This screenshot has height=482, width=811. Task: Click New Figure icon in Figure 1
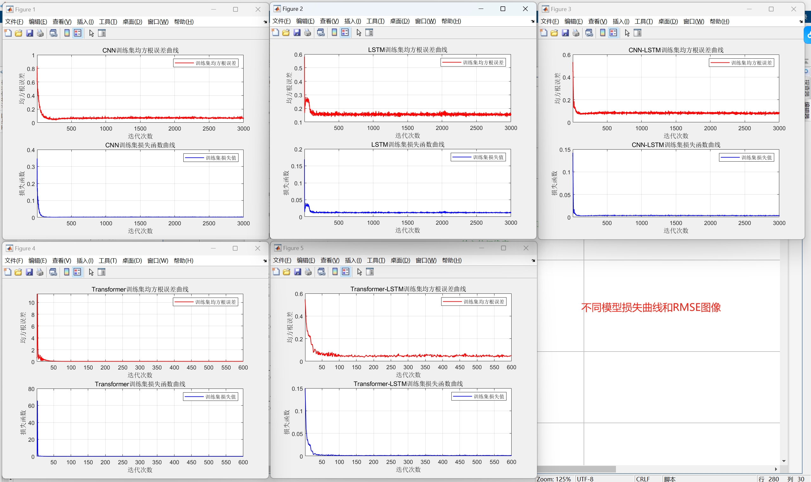pos(8,33)
